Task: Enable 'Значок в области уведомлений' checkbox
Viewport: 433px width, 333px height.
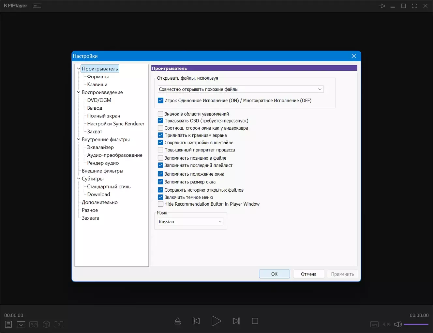Action: coord(160,114)
